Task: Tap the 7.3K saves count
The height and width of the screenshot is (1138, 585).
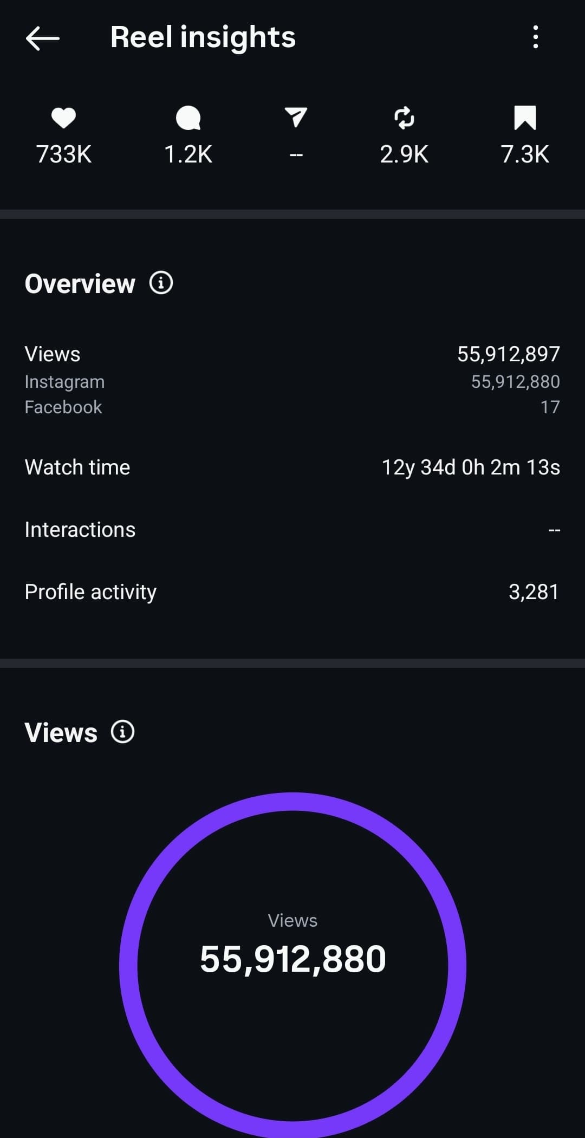Action: tap(524, 154)
